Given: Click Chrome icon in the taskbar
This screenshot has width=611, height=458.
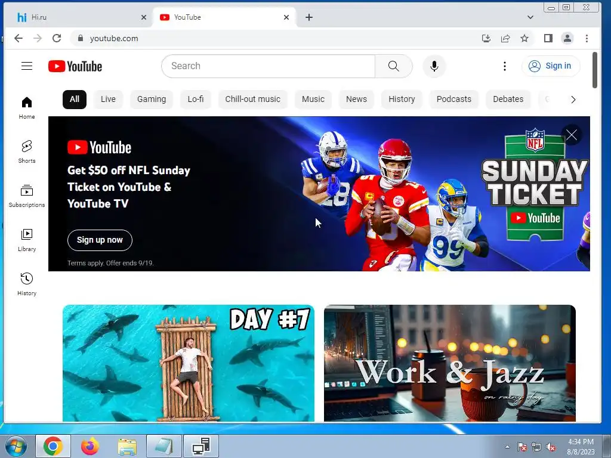Looking at the screenshot, I should 53,446.
